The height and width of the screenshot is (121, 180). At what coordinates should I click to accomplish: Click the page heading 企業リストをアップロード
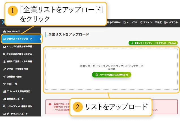pyautogui.click(x=69, y=34)
